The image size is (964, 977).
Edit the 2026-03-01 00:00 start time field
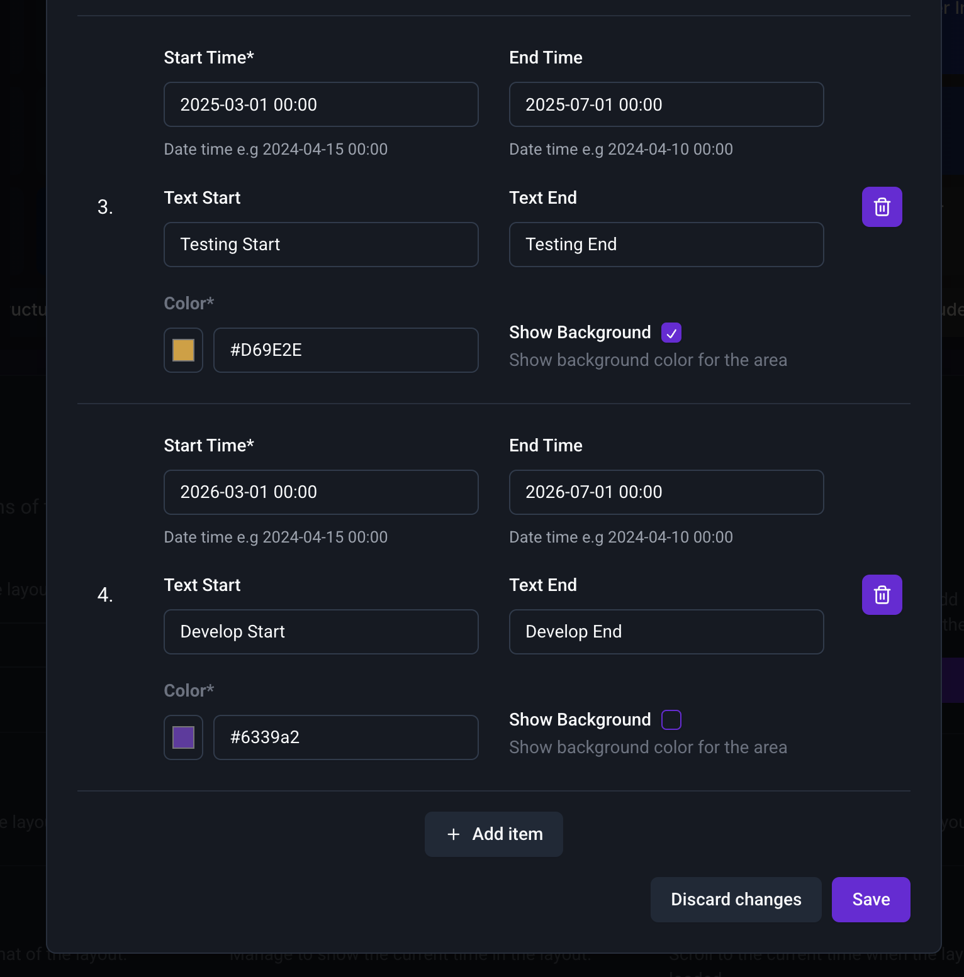(x=321, y=492)
